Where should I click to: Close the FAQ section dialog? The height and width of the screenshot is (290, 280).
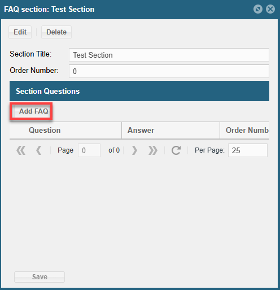pos(270,9)
